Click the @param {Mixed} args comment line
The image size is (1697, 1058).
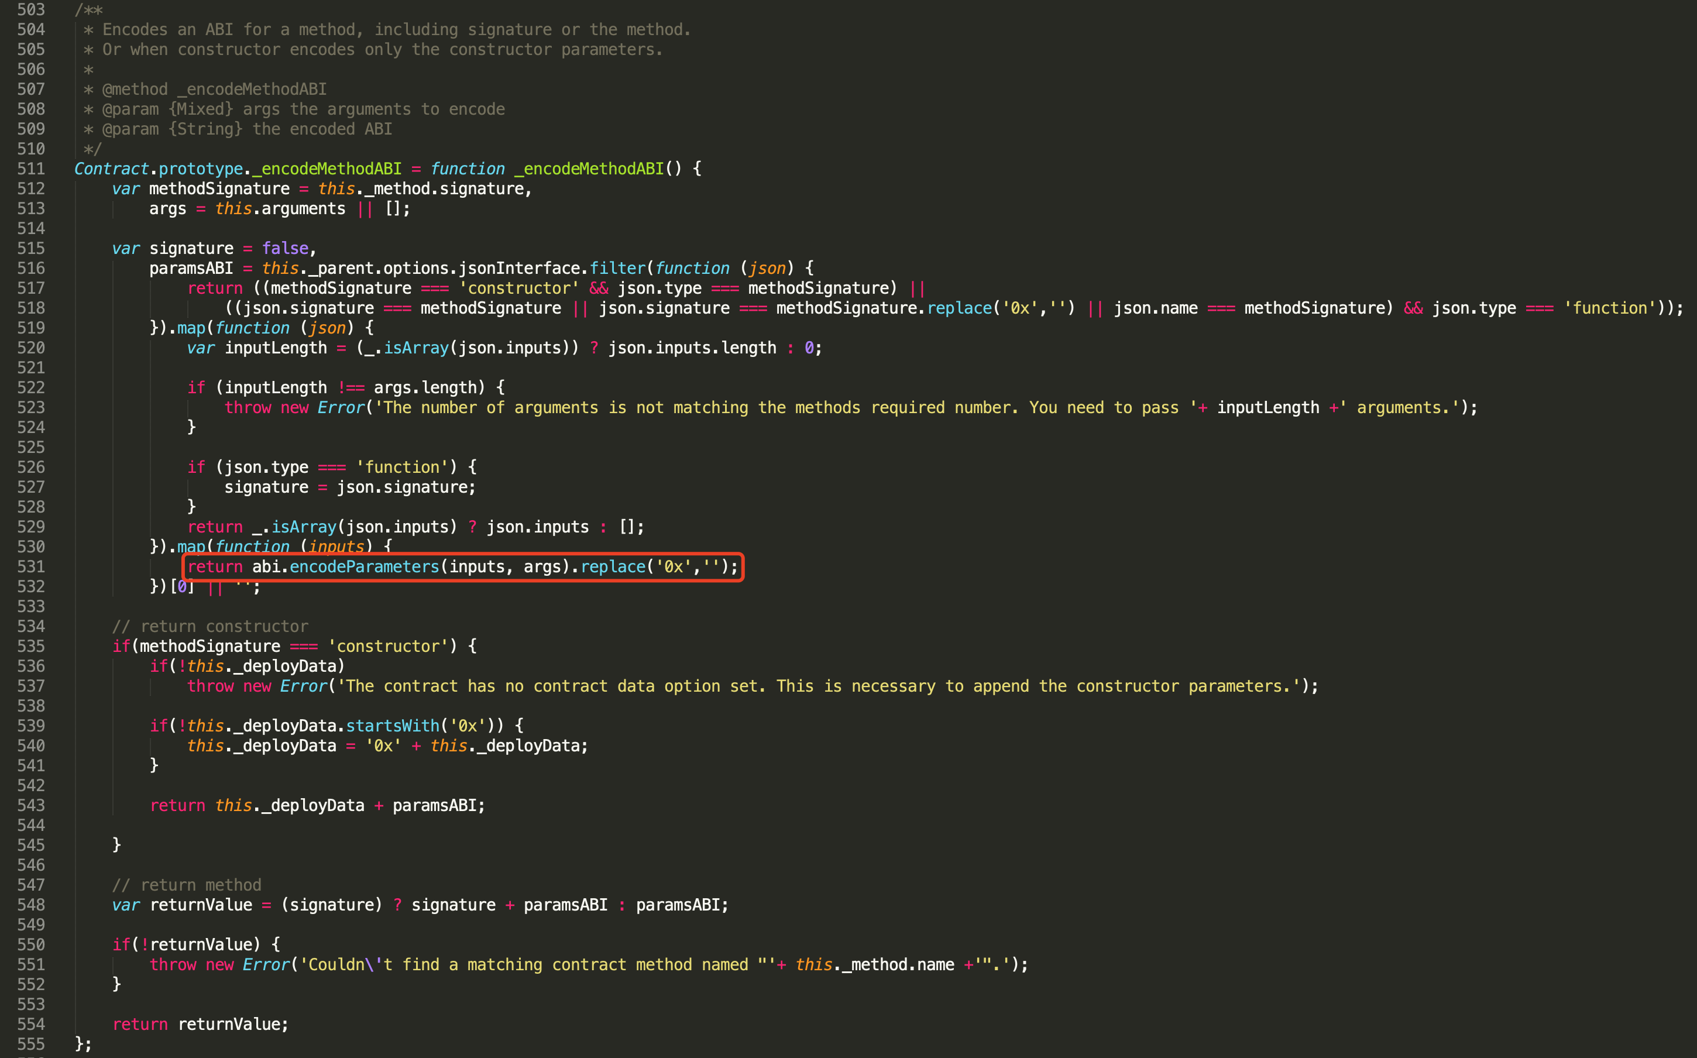pos(302,109)
